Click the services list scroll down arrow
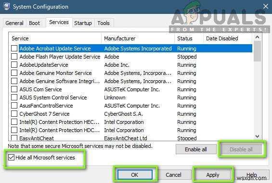Screen dimensions: 272x183 pos(257,136)
